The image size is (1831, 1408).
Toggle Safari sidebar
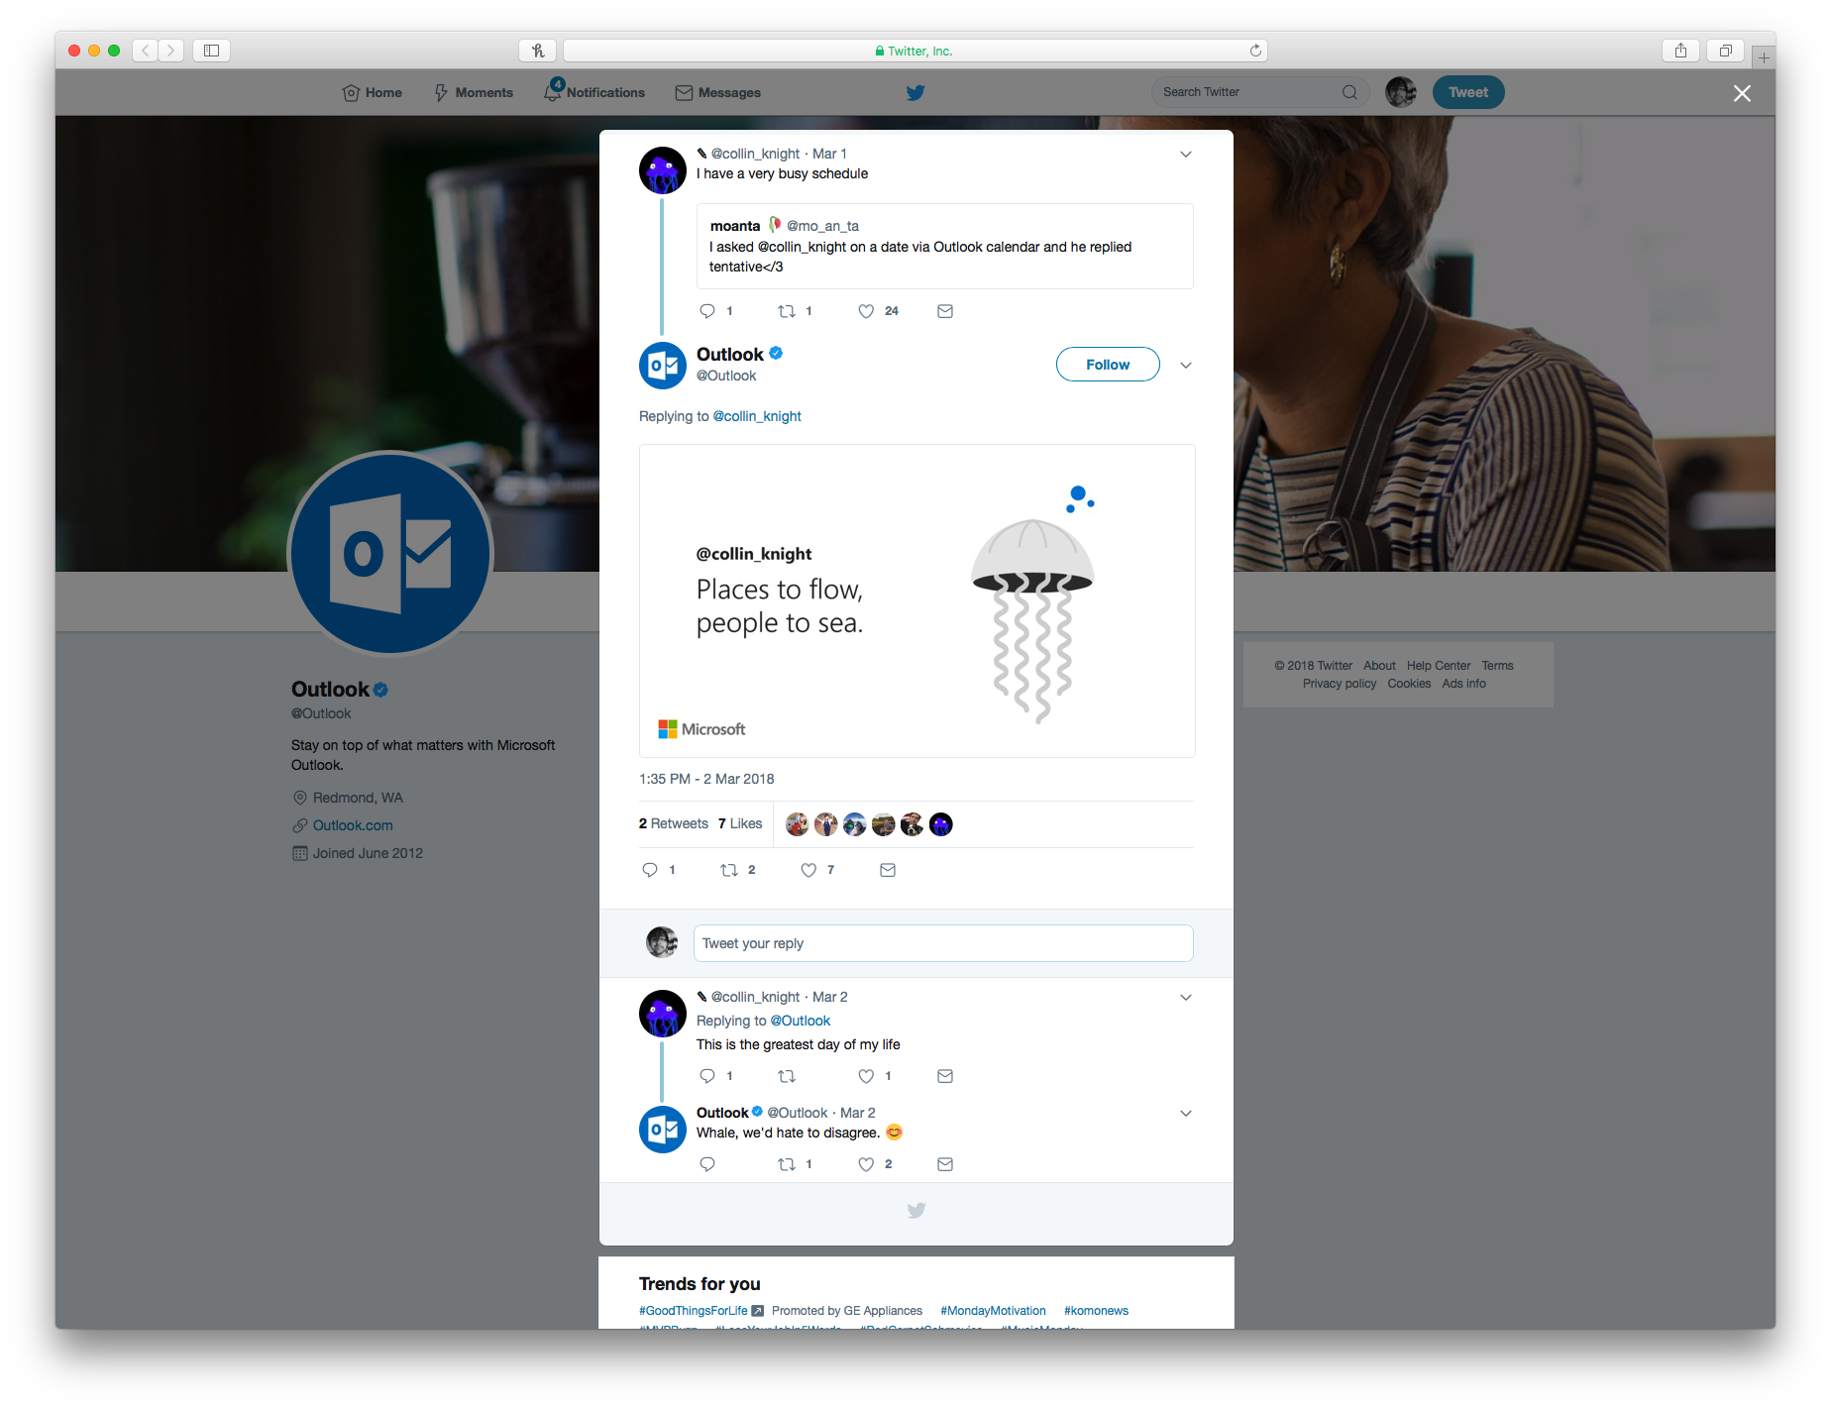[211, 51]
